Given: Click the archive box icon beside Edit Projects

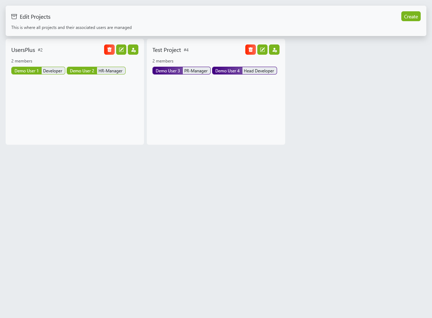Looking at the screenshot, I should 14,17.
